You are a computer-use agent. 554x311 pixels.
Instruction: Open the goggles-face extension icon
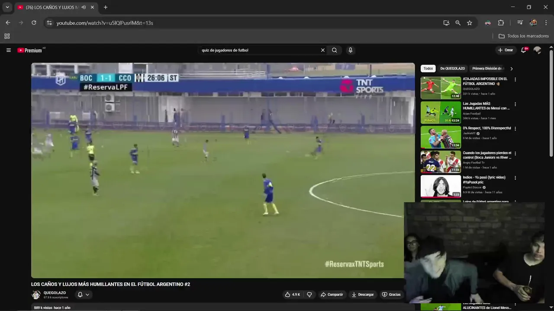tap(488, 23)
